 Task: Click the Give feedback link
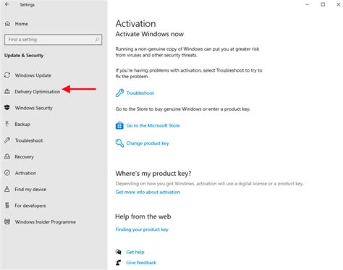coord(141,263)
